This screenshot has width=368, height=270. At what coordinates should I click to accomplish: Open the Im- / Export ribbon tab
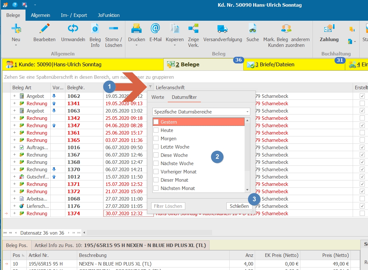point(74,15)
